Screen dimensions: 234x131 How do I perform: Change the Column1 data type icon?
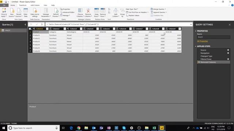[x=34, y=29]
